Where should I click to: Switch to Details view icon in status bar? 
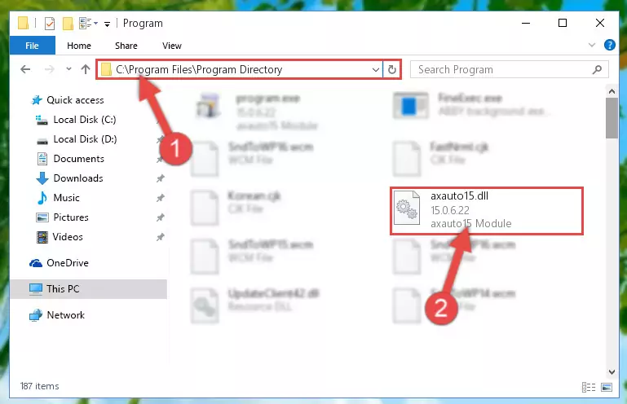pos(589,387)
